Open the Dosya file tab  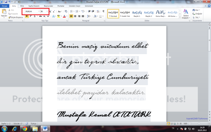[4, 6]
